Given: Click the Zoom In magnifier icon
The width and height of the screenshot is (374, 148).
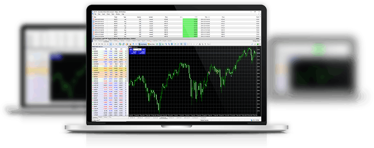Looking at the screenshot, I should point(166,44).
